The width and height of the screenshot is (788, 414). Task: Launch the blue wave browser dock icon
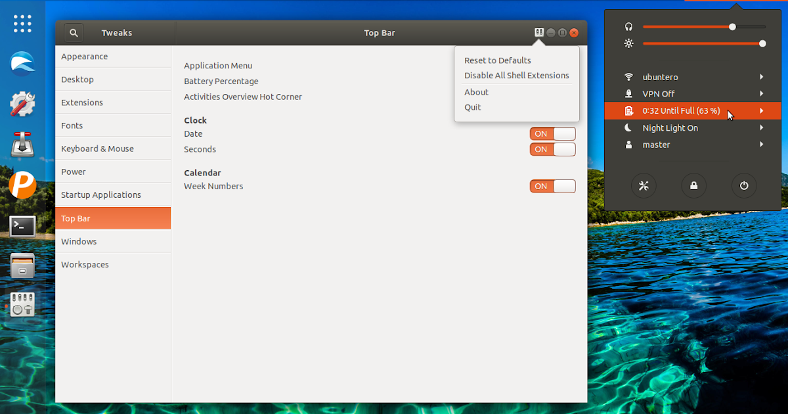(x=22, y=63)
